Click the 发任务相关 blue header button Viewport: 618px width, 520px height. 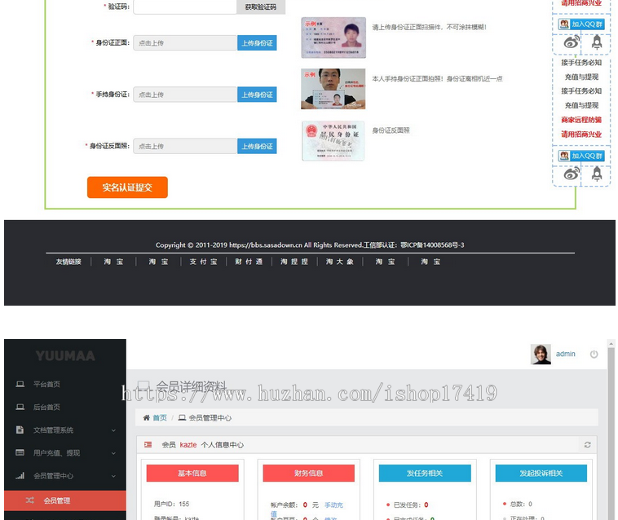coord(425,473)
